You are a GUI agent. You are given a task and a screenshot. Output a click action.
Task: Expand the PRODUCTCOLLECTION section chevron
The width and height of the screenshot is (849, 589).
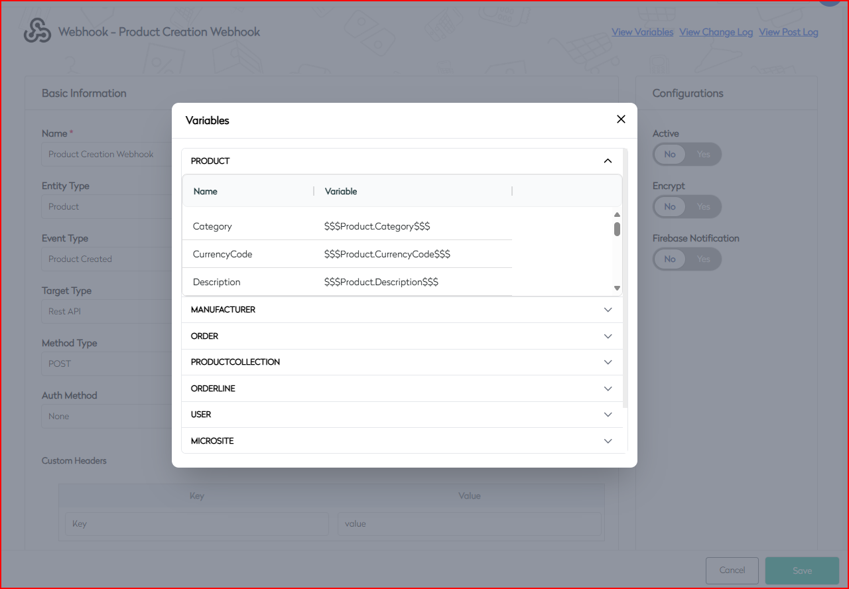[608, 362]
